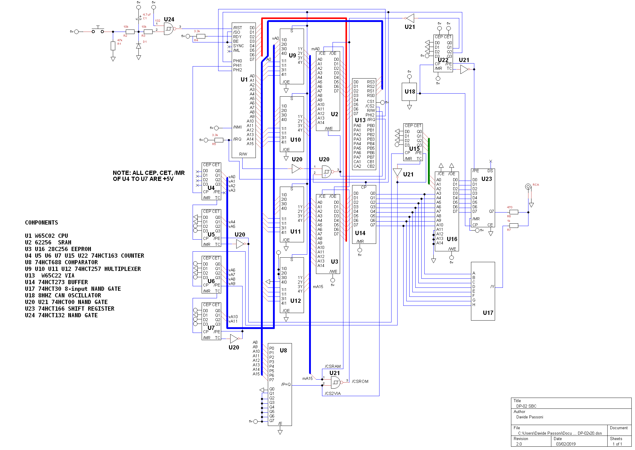Click the 3.3k resistor R5 on /IRQ
Viewport: 635px width, 450px height.
[x=218, y=140]
